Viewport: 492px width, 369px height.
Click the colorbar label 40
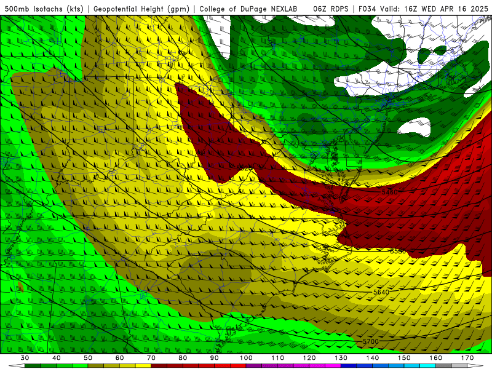point(57,358)
